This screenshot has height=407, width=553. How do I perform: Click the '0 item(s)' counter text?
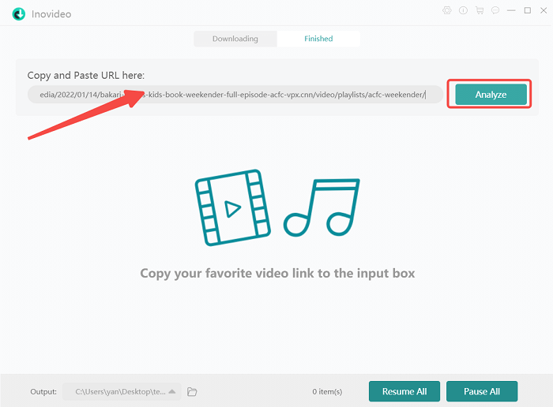pos(327,391)
